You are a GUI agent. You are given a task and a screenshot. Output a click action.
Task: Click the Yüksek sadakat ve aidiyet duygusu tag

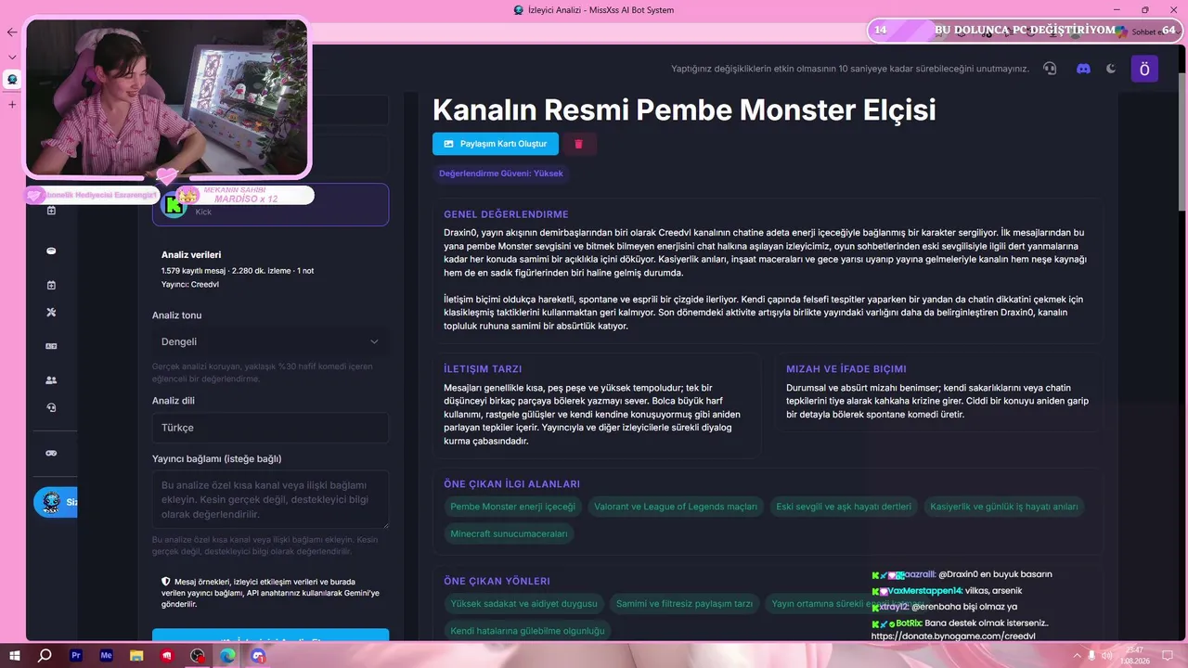tap(523, 604)
